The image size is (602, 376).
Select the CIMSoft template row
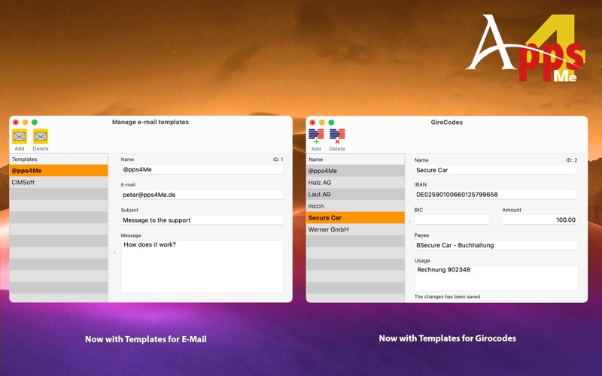click(59, 182)
